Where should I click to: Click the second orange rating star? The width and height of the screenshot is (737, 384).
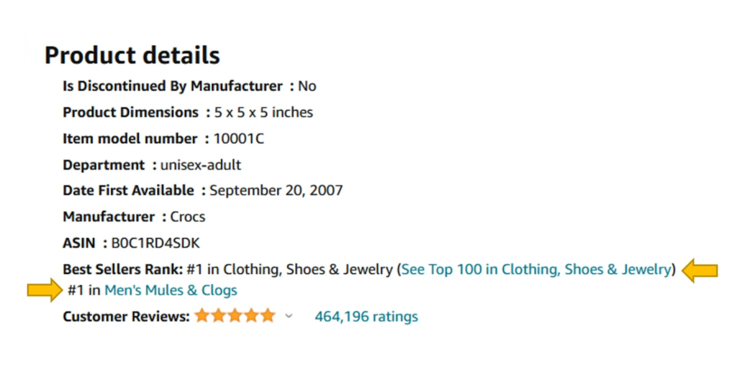218,315
